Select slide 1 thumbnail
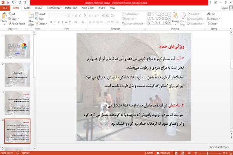The height and width of the screenshot is (155, 233). tap(17, 47)
